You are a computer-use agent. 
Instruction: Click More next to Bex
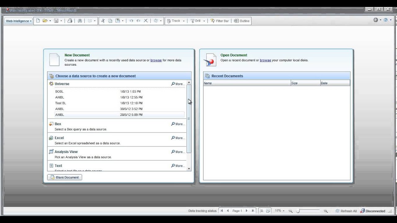pyautogui.click(x=178, y=124)
